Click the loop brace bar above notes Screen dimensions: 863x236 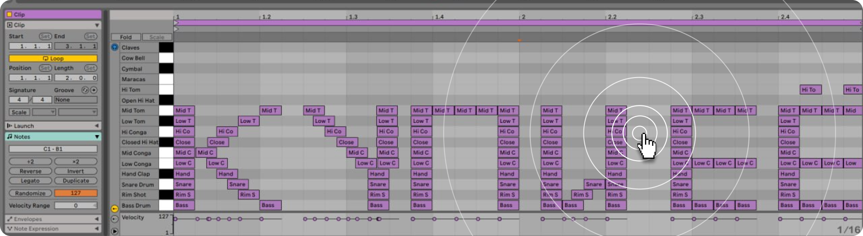(x=518, y=22)
